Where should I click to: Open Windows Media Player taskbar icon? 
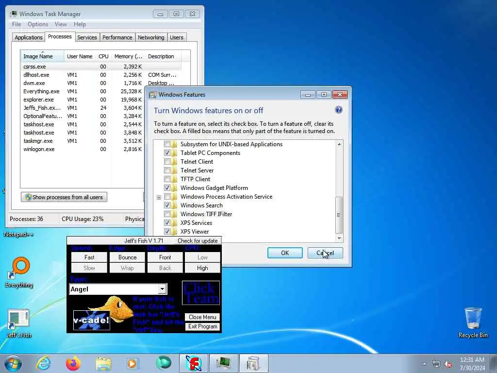click(133, 363)
